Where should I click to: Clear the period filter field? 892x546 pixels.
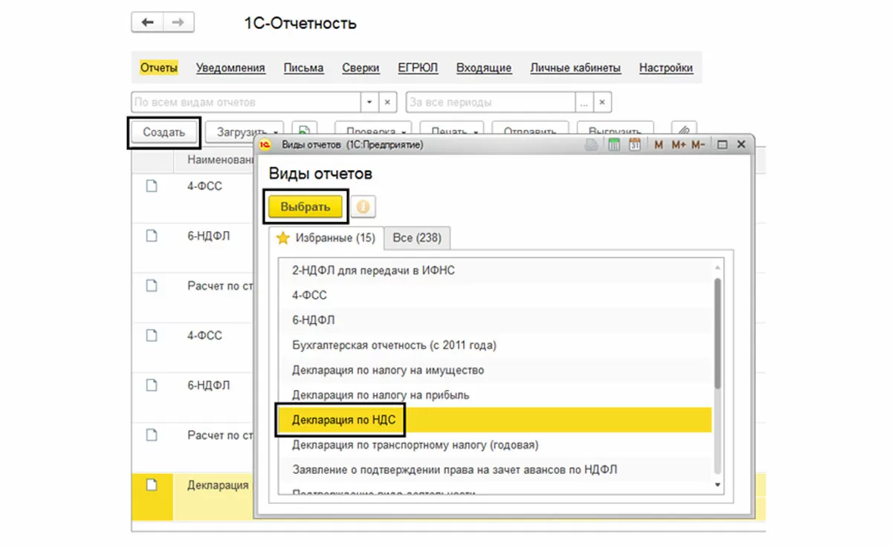point(602,103)
